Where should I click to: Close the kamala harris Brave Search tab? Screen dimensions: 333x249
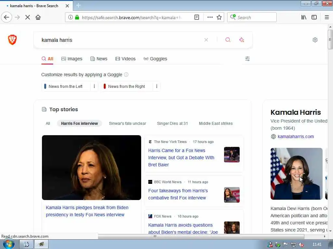67,6
